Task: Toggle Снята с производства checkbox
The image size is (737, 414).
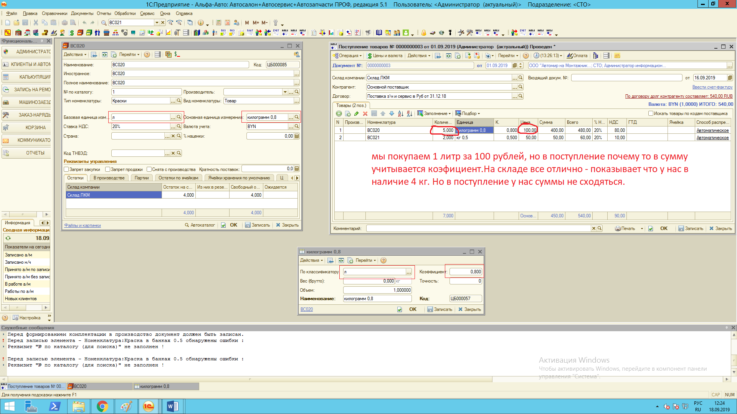Action: click(x=149, y=169)
